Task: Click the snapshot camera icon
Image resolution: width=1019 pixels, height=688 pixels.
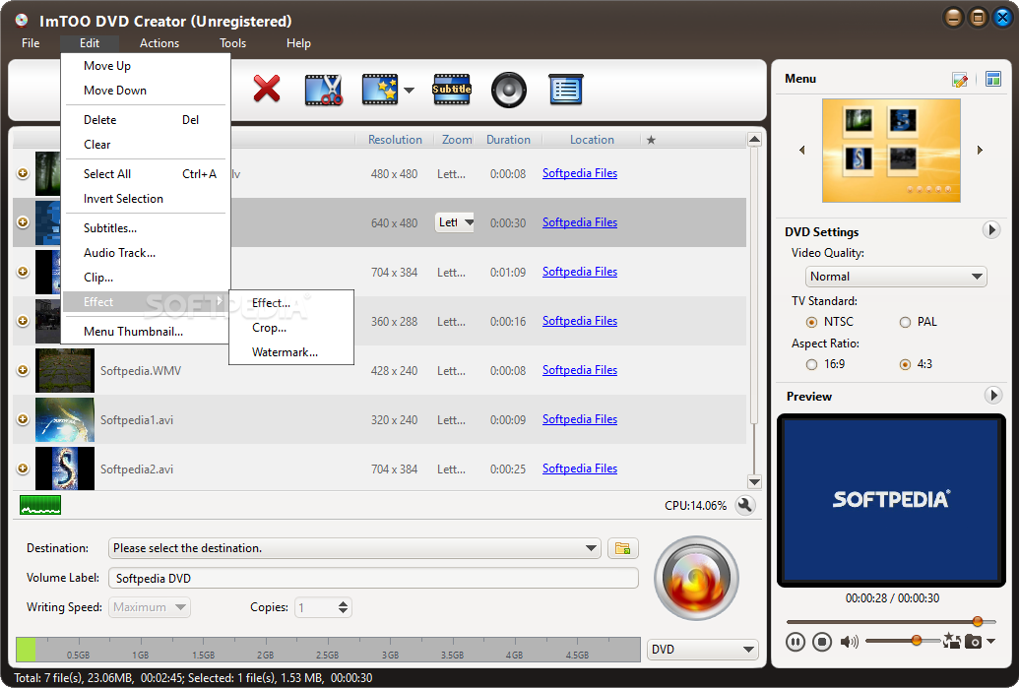Action: 973,641
